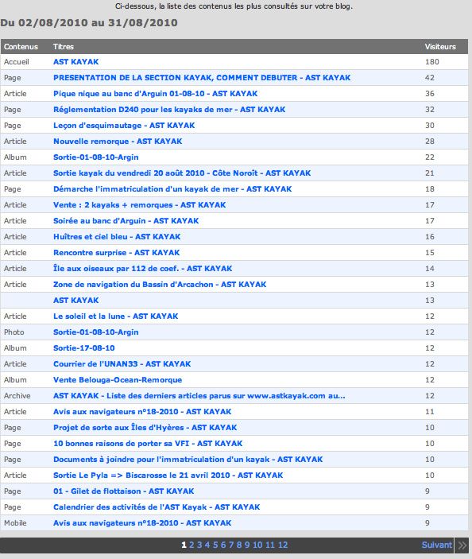Open Pique nique au banc d'Arguin article

pos(155,94)
